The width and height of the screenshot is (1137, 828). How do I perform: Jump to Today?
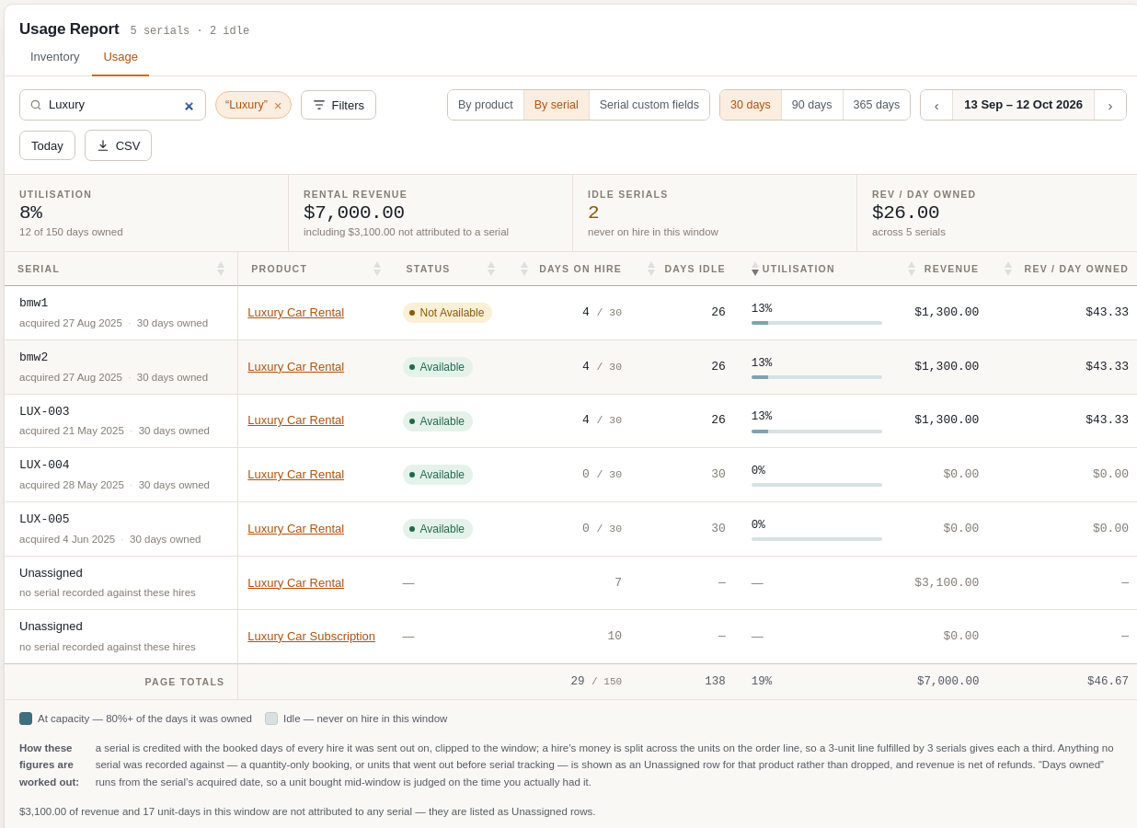(47, 145)
